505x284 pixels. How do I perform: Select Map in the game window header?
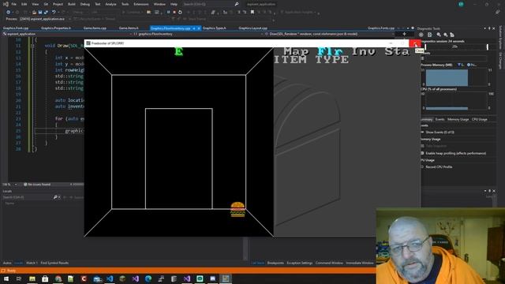coord(296,50)
